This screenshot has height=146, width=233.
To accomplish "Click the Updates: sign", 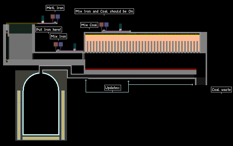I will pyautogui.click(x=112, y=88).
